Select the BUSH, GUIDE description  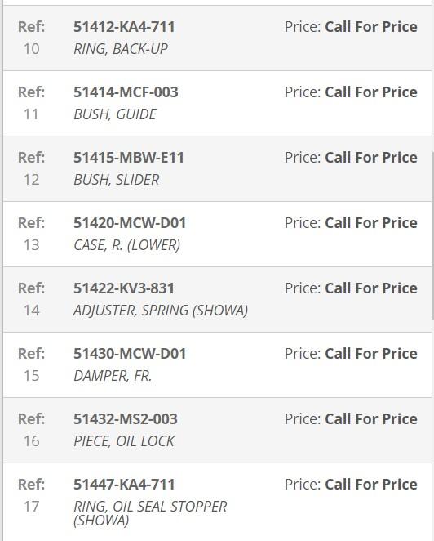click(115, 114)
